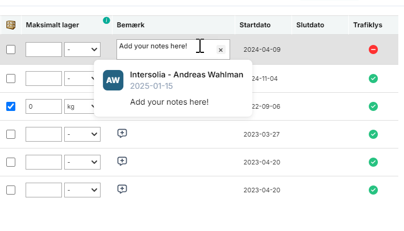
Task: Click the max stock field containing 0
Action: point(44,106)
